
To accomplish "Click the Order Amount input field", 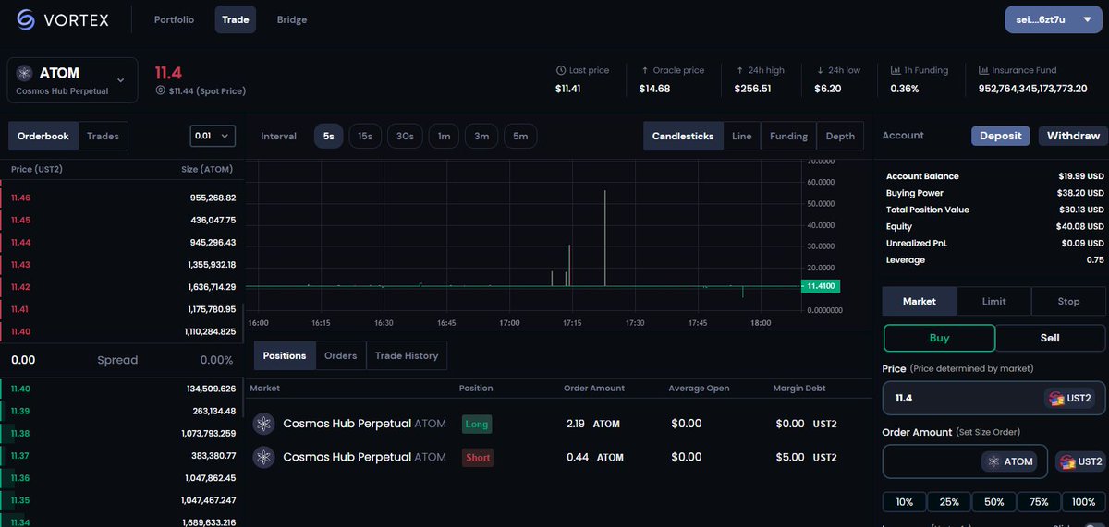I will pos(965,461).
